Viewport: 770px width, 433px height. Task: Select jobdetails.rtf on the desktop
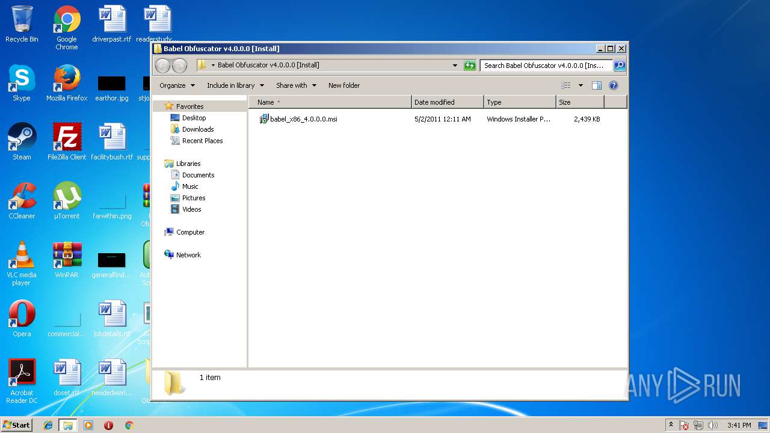point(112,319)
